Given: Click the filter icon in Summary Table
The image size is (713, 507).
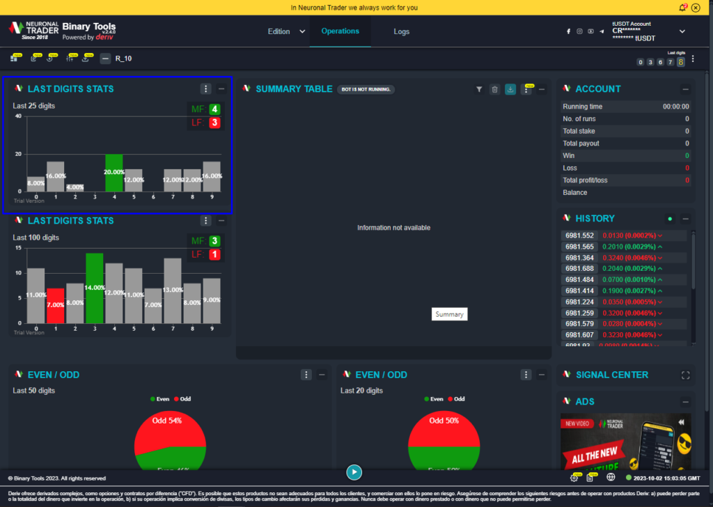Looking at the screenshot, I should [x=479, y=89].
